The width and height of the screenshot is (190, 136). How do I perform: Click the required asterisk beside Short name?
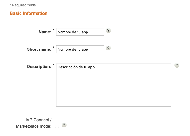click(54, 47)
